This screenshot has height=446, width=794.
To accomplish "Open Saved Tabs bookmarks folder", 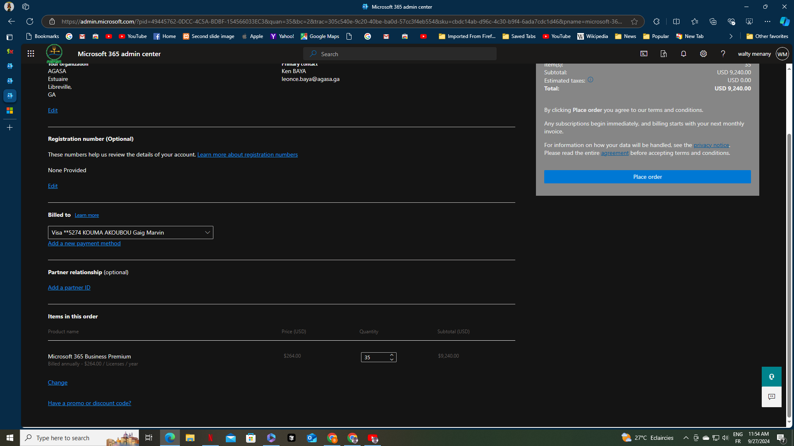I will pyautogui.click(x=519, y=36).
